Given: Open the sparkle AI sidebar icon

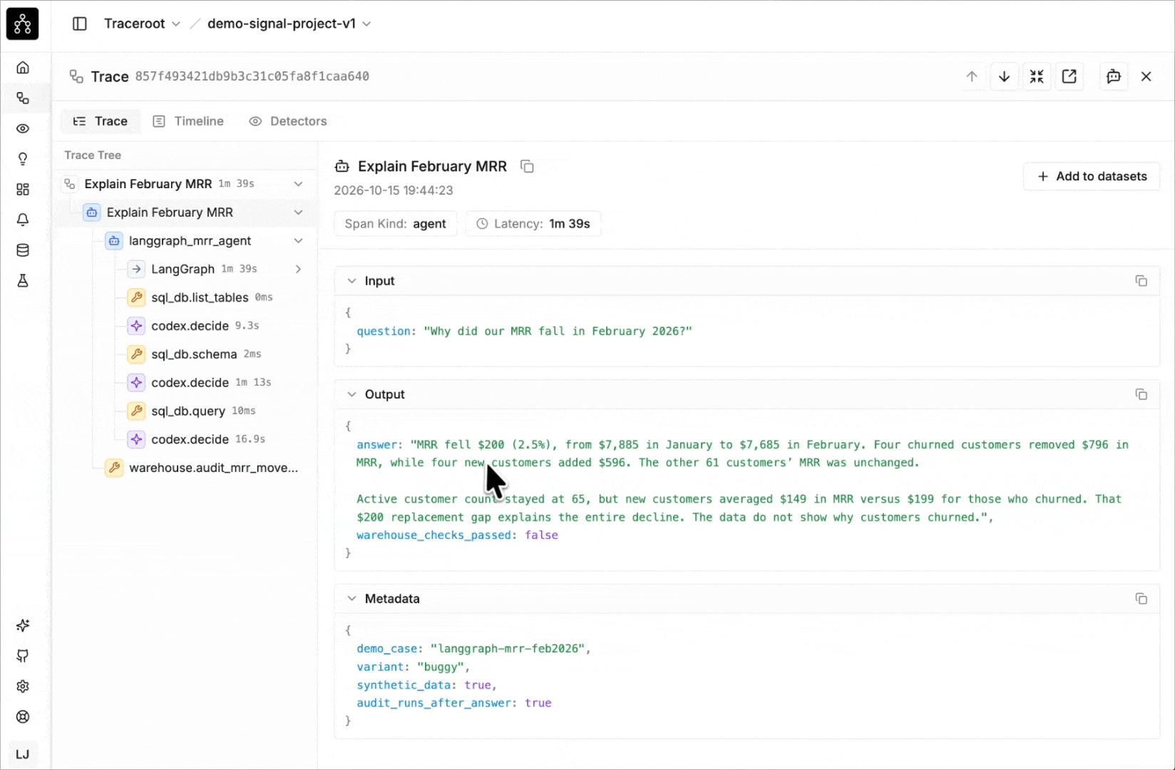Looking at the screenshot, I should coord(23,625).
